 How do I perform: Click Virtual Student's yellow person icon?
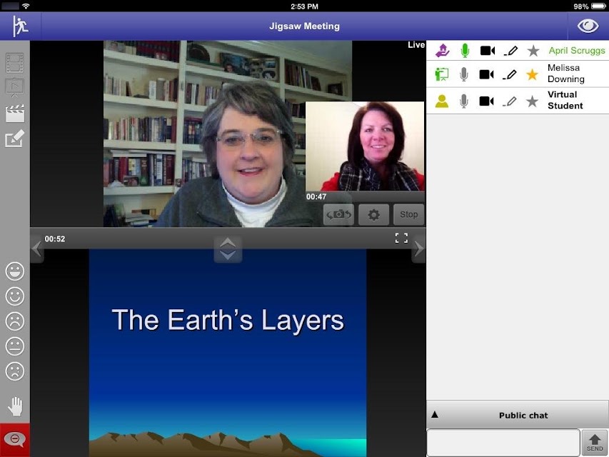tap(442, 101)
